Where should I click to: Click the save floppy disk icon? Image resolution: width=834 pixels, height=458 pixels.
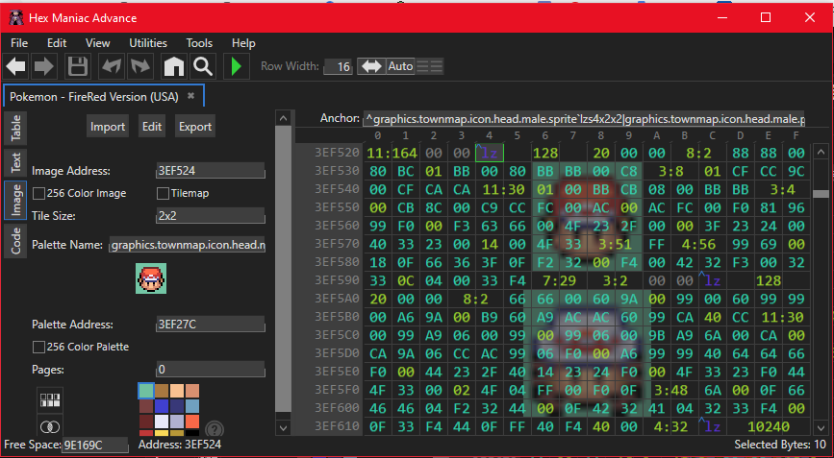tap(78, 66)
